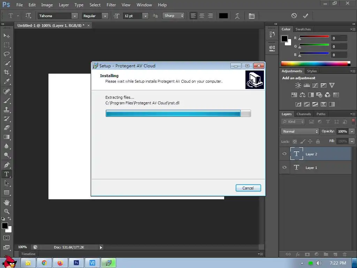Switch to the Channels tab
Screen dimensions: 357x268
pos(304,114)
